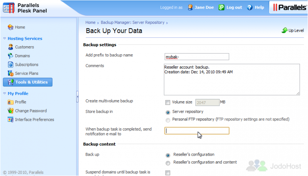The height and width of the screenshot is (176, 308).
Task: Tick the Suspend domains checkbox
Action: (167, 173)
